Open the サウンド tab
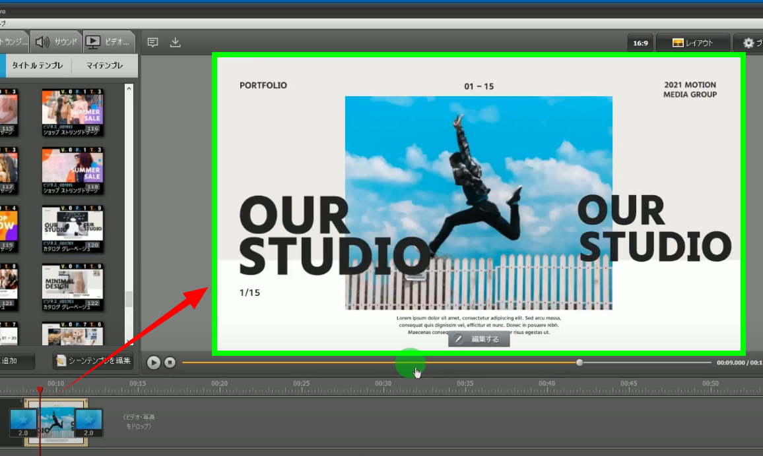Screen dimensions: 763x456 click(x=56, y=42)
